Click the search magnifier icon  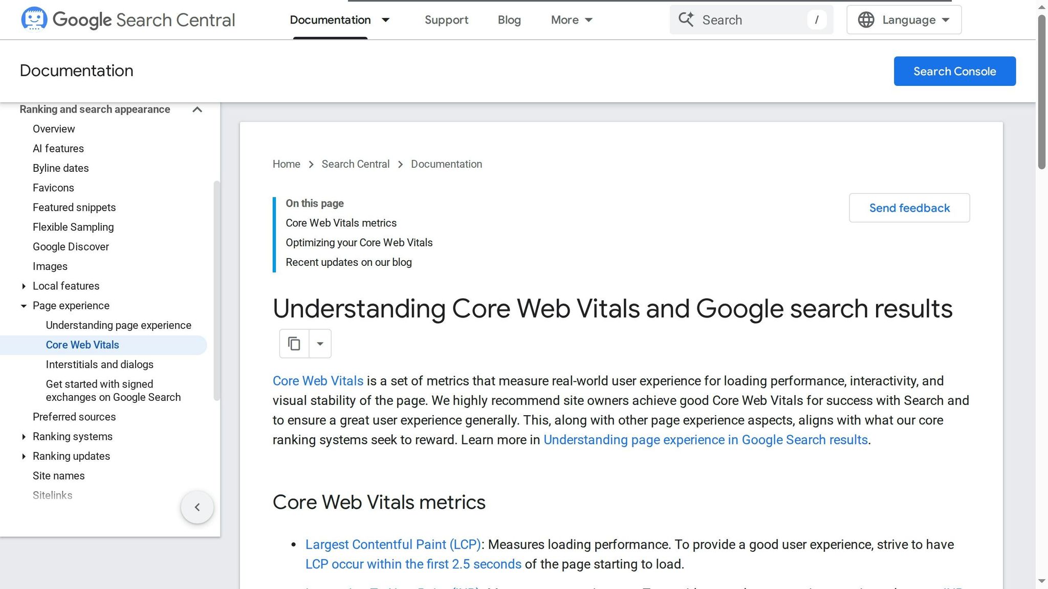[x=687, y=19]
